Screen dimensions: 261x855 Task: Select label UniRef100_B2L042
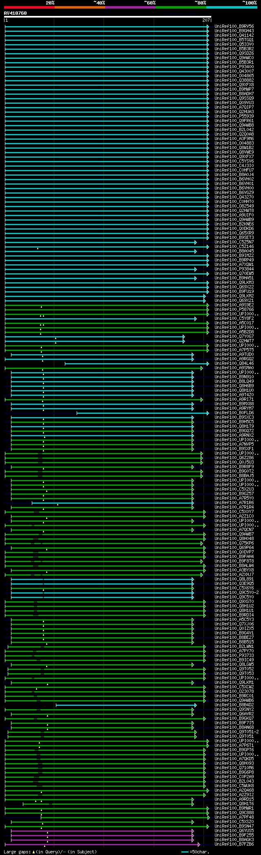point(234,129)
